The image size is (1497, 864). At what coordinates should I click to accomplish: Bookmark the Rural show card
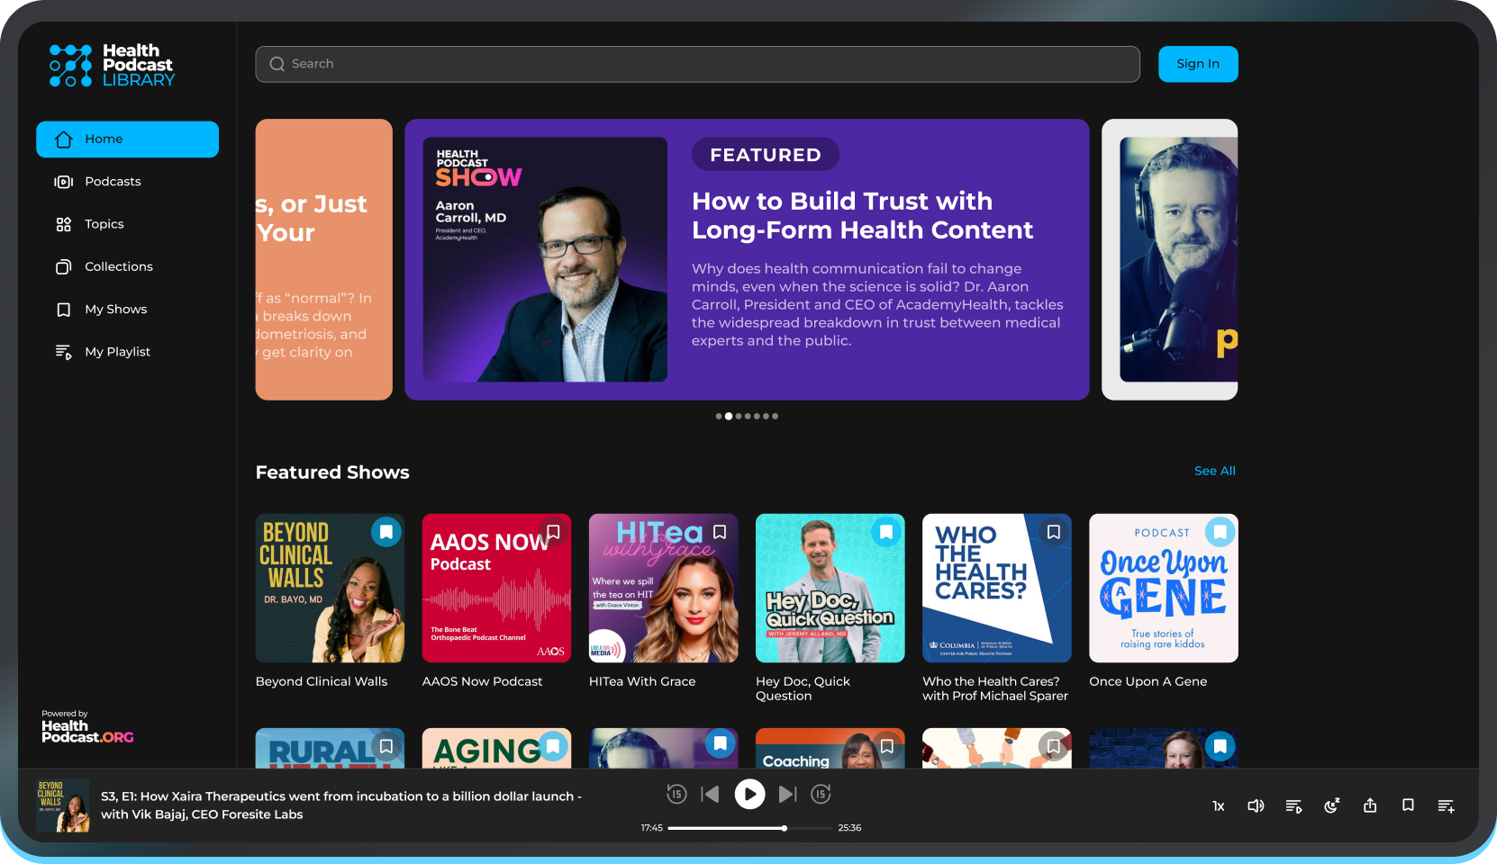point(386,746)
